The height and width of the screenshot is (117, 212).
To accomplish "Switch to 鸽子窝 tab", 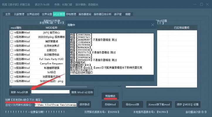I will 118,14.
